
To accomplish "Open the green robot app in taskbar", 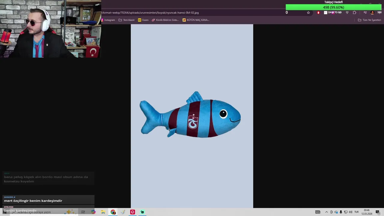I will point(142,212).
